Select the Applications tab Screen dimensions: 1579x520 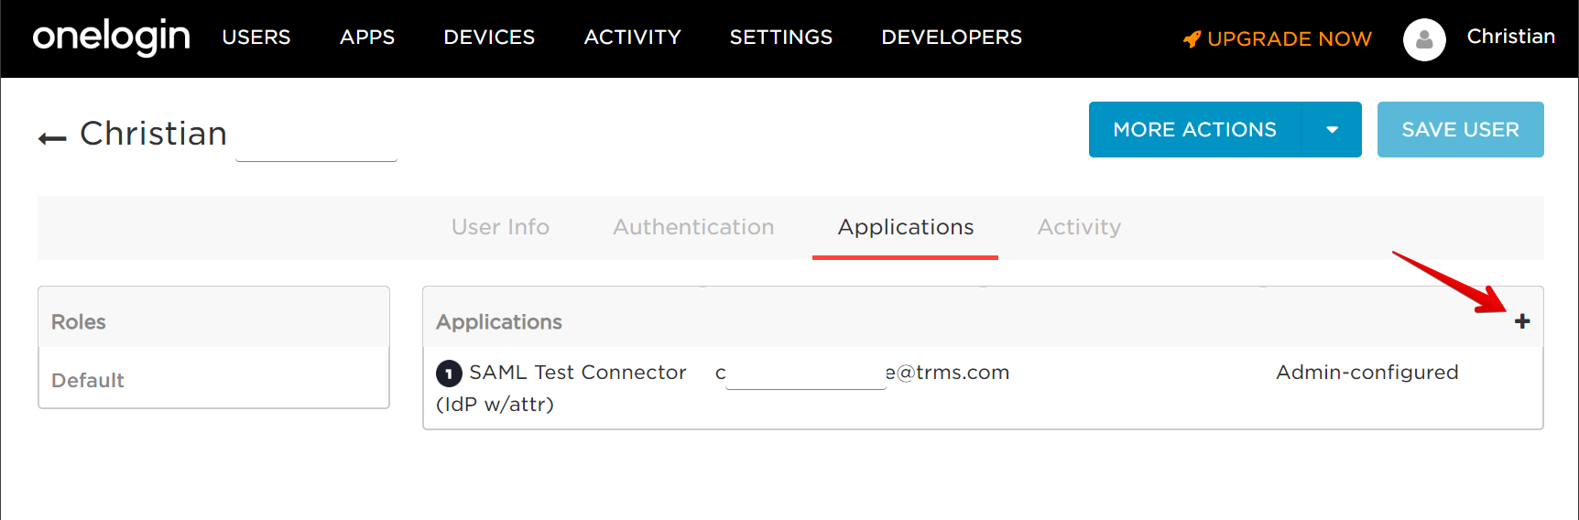(906, 227)
